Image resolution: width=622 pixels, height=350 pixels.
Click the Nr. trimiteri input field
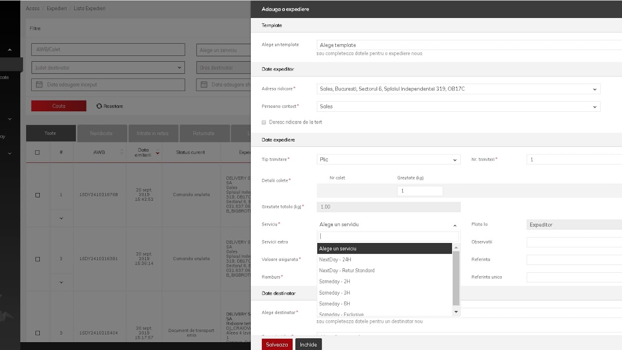pyautogui.click(x=574, y=159)
